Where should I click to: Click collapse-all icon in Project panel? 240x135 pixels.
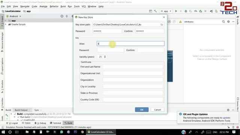(x=67, y=16)
